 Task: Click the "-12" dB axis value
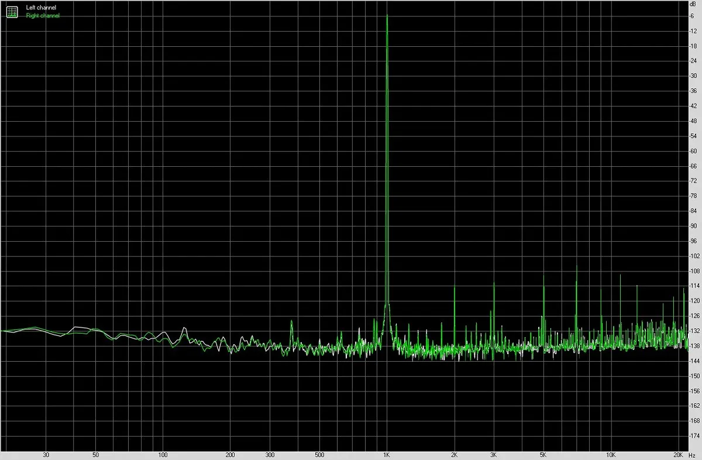coord(694,31)
